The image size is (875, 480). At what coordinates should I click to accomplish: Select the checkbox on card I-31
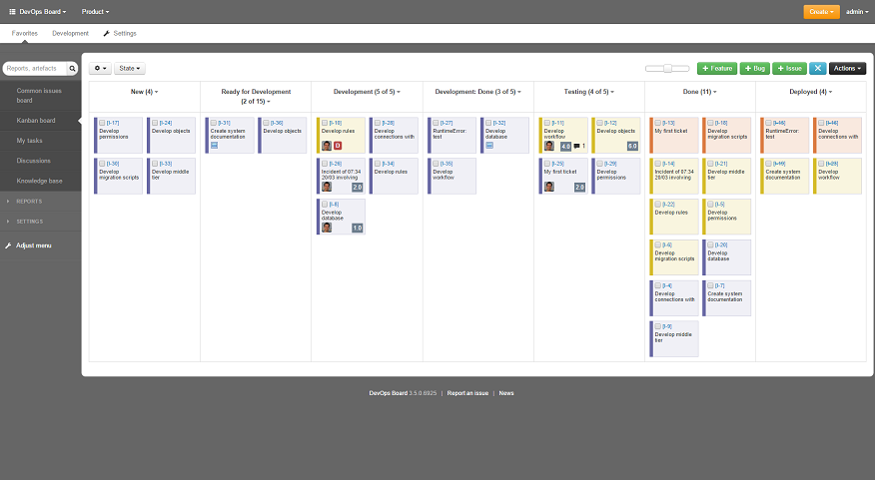pyautogui.click(x=214, y=123)
